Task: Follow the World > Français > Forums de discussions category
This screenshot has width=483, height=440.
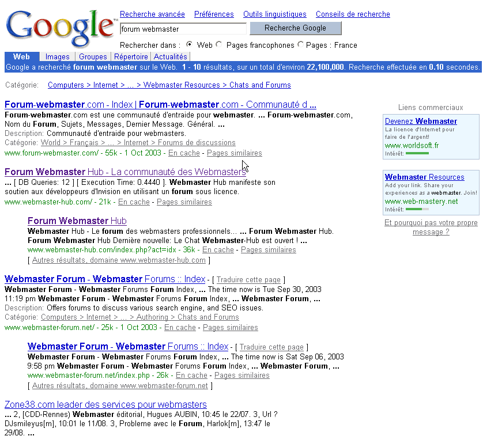Action: coord(138,143)
